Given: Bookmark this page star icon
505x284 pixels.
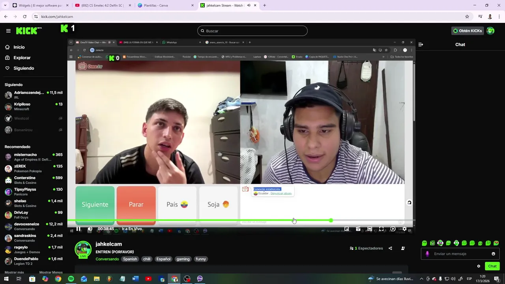Looking at the screenshot, I should [x=467, y=17].
